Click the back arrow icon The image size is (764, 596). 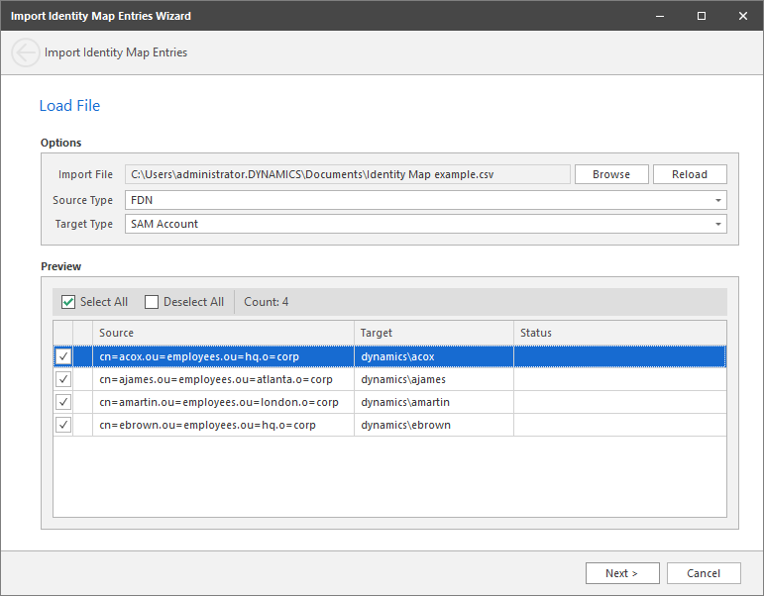(x=26, y=52)
